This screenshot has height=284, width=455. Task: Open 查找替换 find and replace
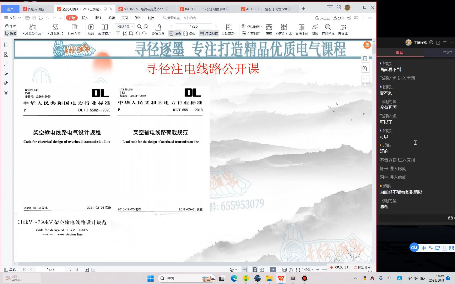[328, 30]
